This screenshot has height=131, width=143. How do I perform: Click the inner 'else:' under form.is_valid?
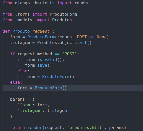pos(23,71)
